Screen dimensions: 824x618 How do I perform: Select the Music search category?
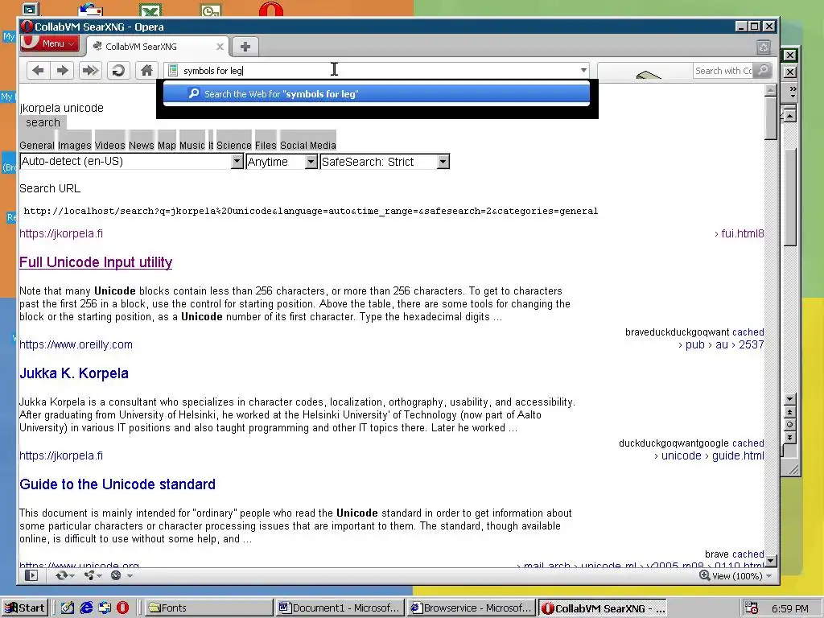[x=192, y=145]
